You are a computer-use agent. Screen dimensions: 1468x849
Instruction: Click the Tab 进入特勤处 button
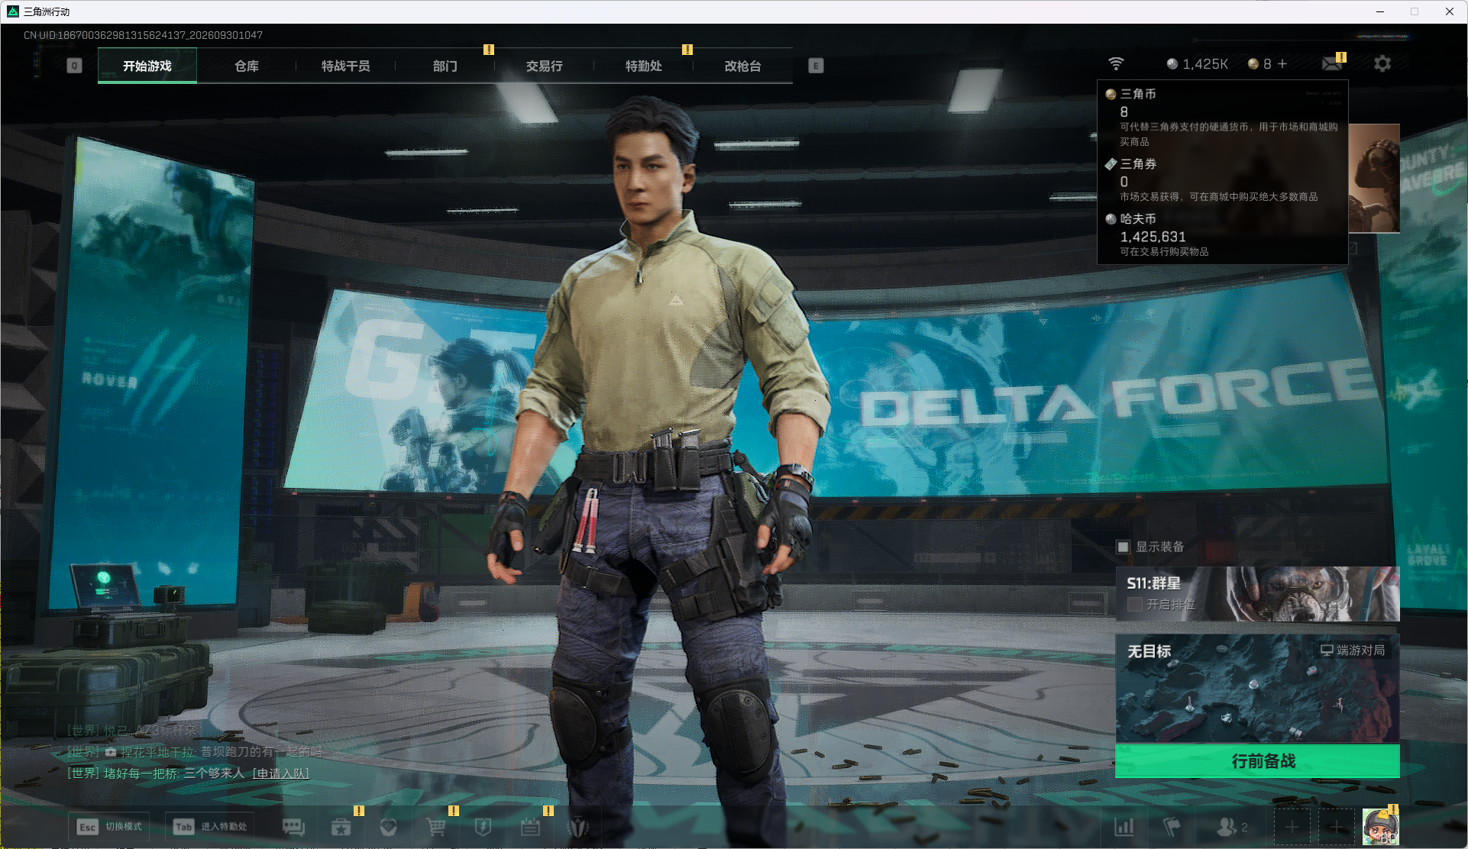pyautogui.click(x=210, y=827)
